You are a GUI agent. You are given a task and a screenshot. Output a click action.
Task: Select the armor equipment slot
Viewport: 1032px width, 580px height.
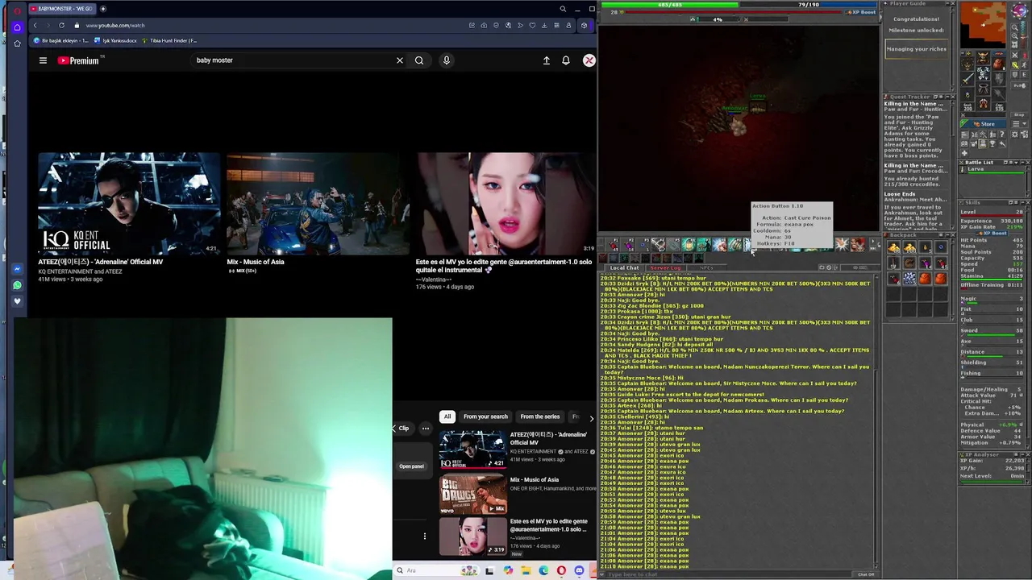pos(983,73)
